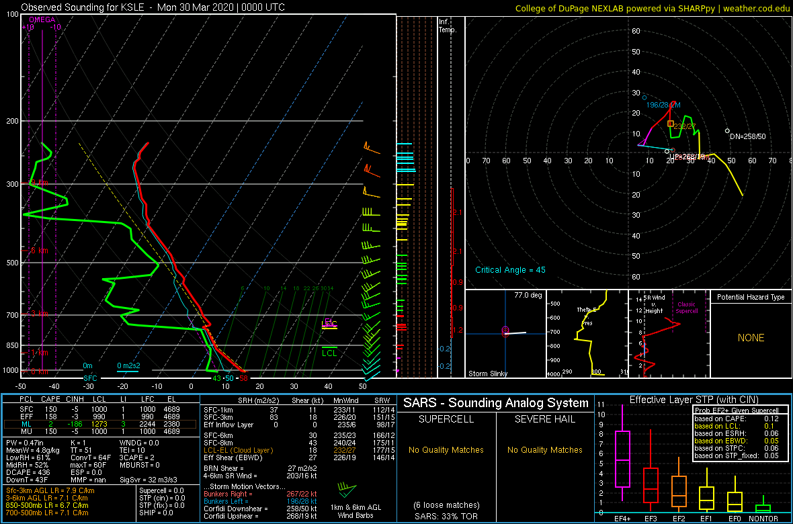Click the 'Effective Layer STP (with CIN)' title

click(693, 400)
